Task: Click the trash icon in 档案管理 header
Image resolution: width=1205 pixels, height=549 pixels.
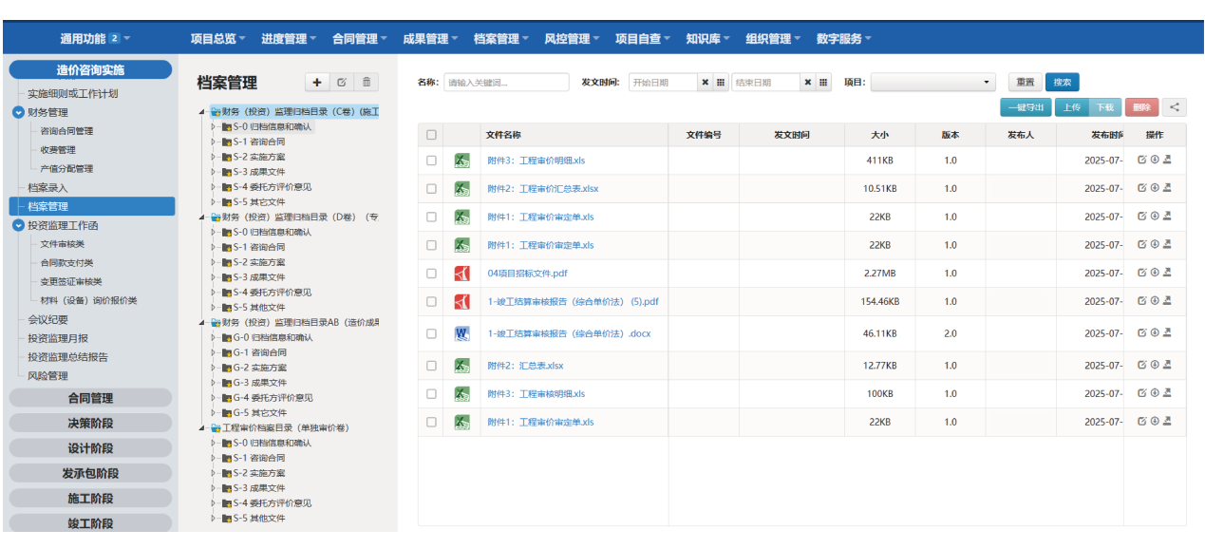Action: coord(367,83)
